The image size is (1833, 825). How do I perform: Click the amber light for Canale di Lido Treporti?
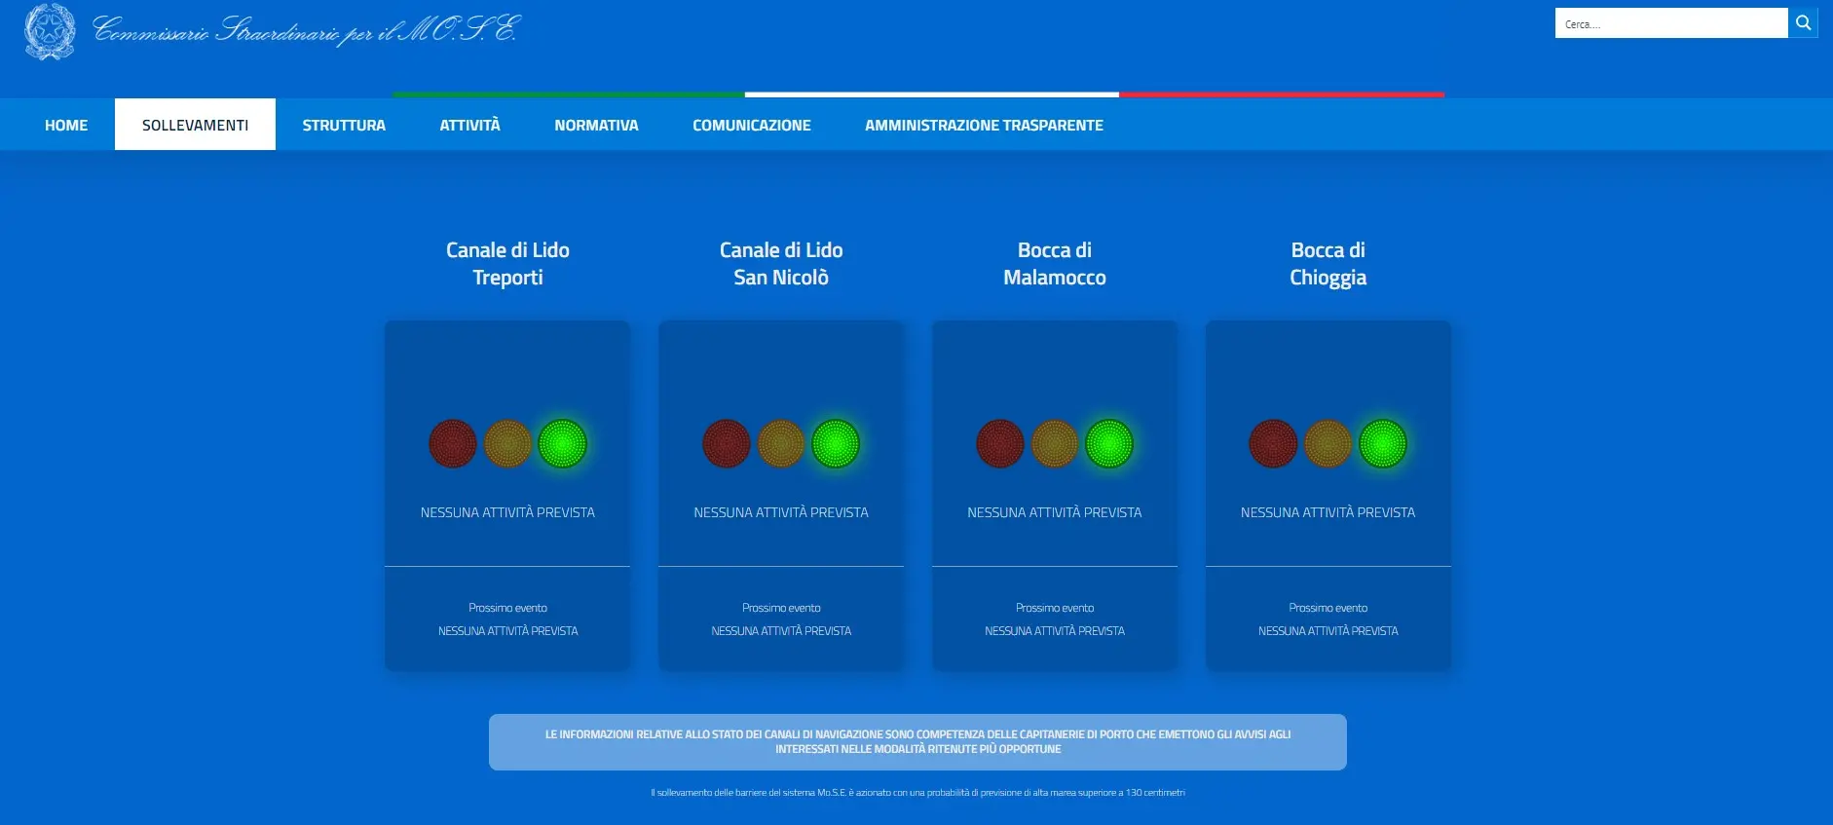[x=507, y=444]
